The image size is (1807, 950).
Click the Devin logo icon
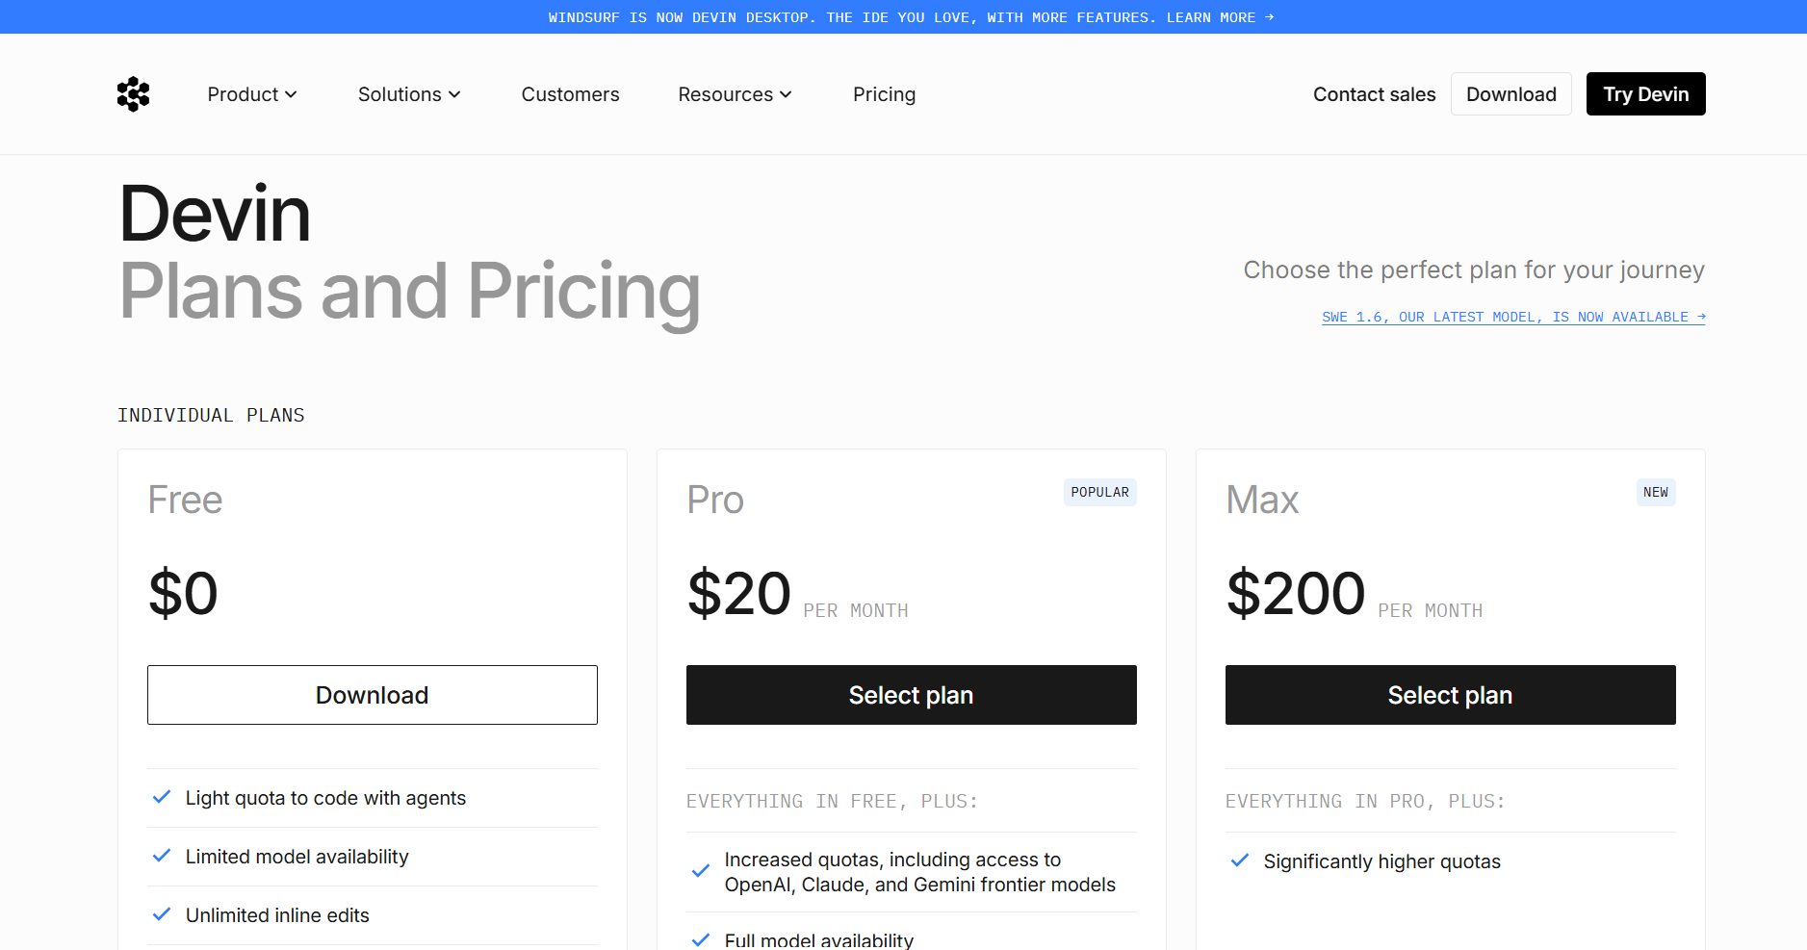[134, 94]
